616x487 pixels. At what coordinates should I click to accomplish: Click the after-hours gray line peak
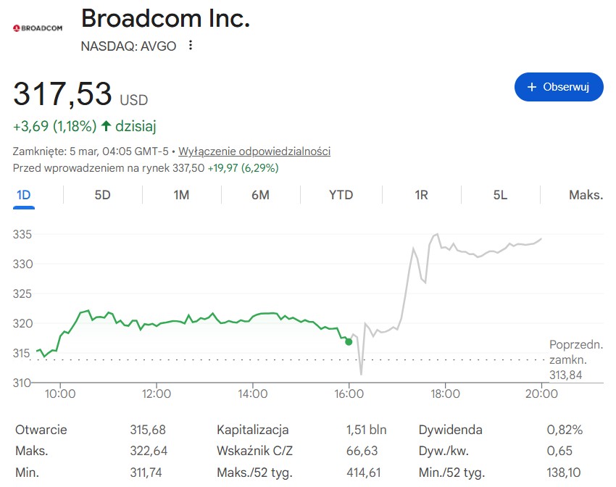coord(436,234)
